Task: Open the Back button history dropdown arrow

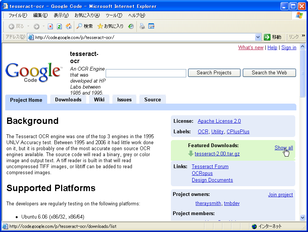Action: (28, 26)
